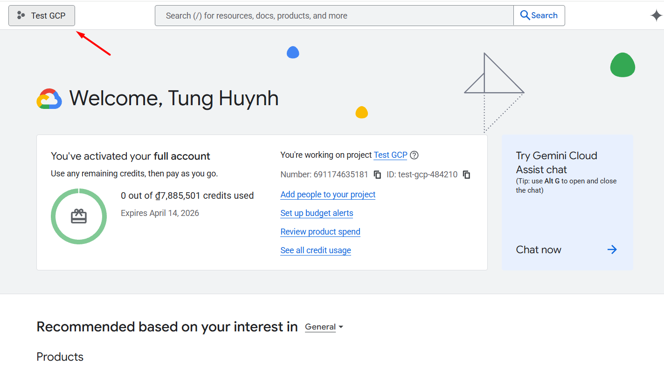Image resolution: width=664 pixels, height=377 pixels.
Task: Open the Review product spend link
Action: [x=320, y=231]
